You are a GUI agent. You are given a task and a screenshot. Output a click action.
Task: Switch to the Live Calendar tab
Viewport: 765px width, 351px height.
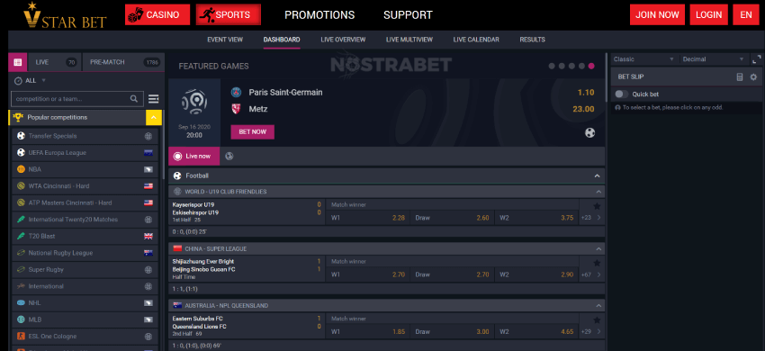(x=476, y=40)
